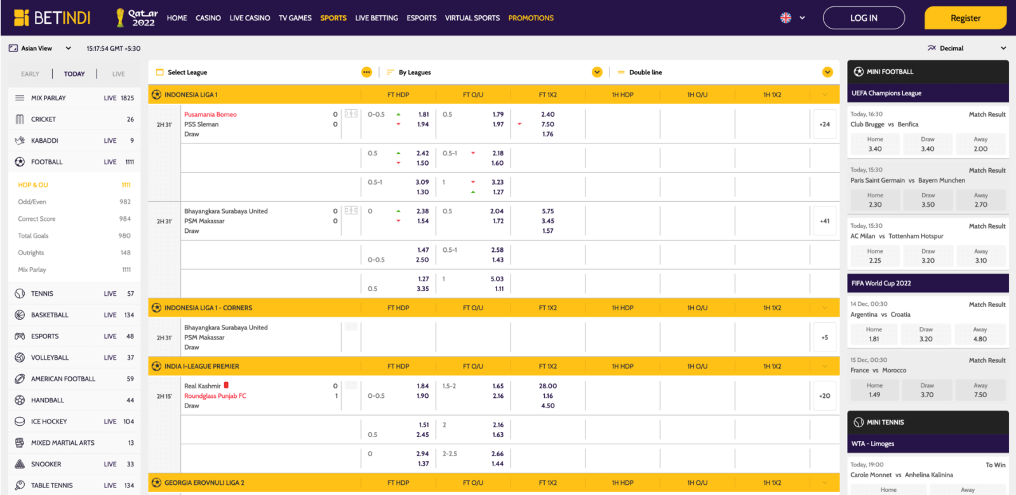Click the Select League more-options icon
Screen dimensions: 1016x495
[x=366, y=72]
